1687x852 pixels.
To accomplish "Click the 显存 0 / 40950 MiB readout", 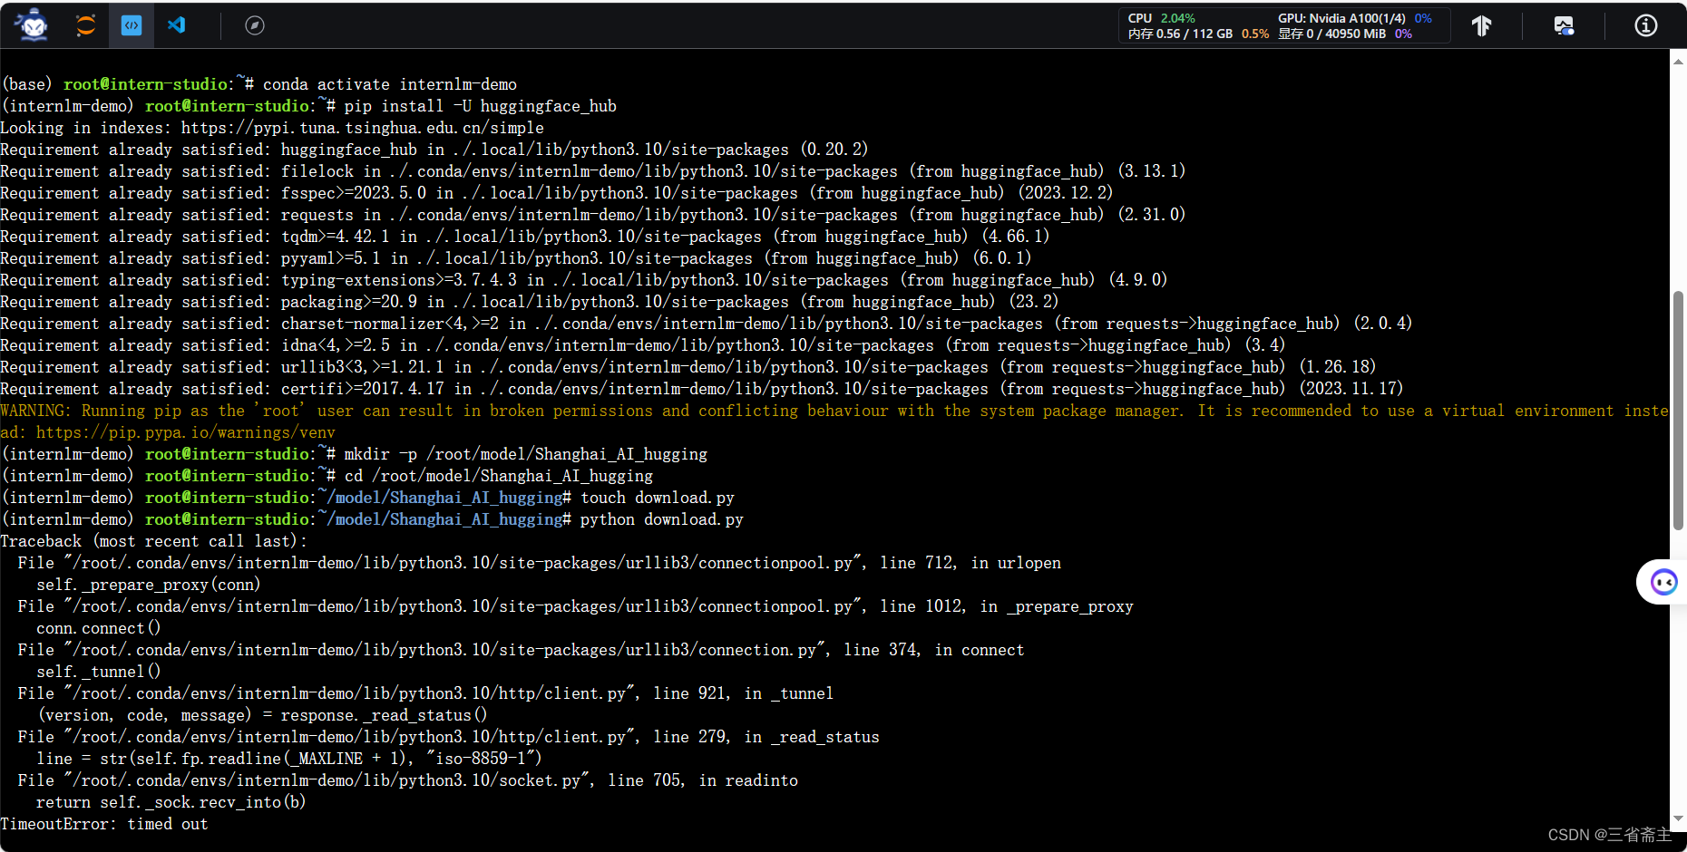I will (1345, 34).
